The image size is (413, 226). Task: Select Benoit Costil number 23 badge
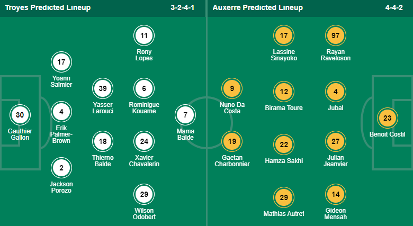[387, 118]
